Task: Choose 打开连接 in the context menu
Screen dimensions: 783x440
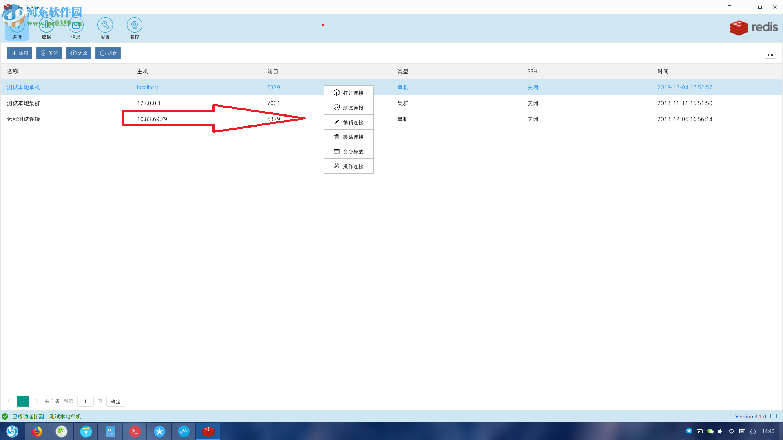Action: (349, 93)
